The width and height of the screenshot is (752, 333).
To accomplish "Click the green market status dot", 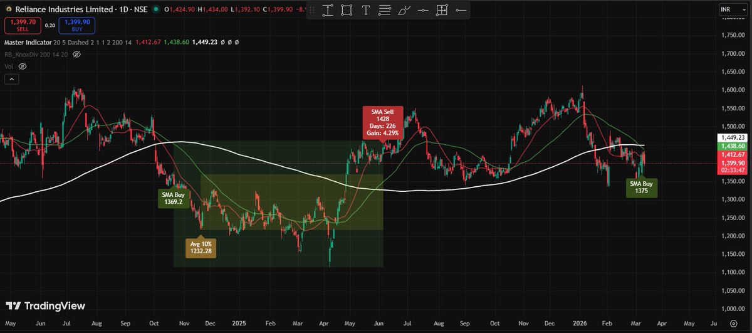I will pos(155,9).
